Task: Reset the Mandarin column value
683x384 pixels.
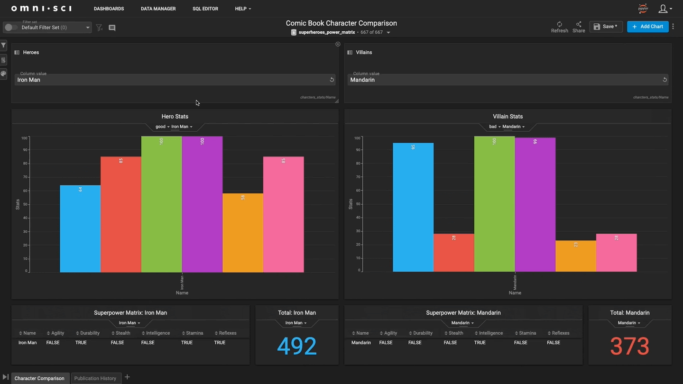Action: coord(665,80)
